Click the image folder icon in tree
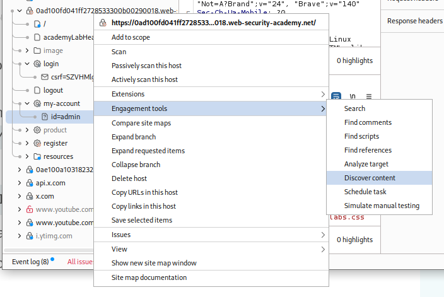The width and height of the screenshot is (444, 297). pos(37,50)
